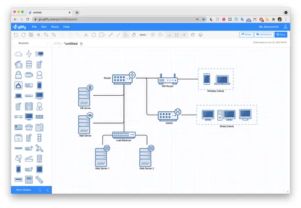Collapse the shape library with left chevron
Image resolution: width=301 pixels, height=208 pixels.
tap(48, 190)
